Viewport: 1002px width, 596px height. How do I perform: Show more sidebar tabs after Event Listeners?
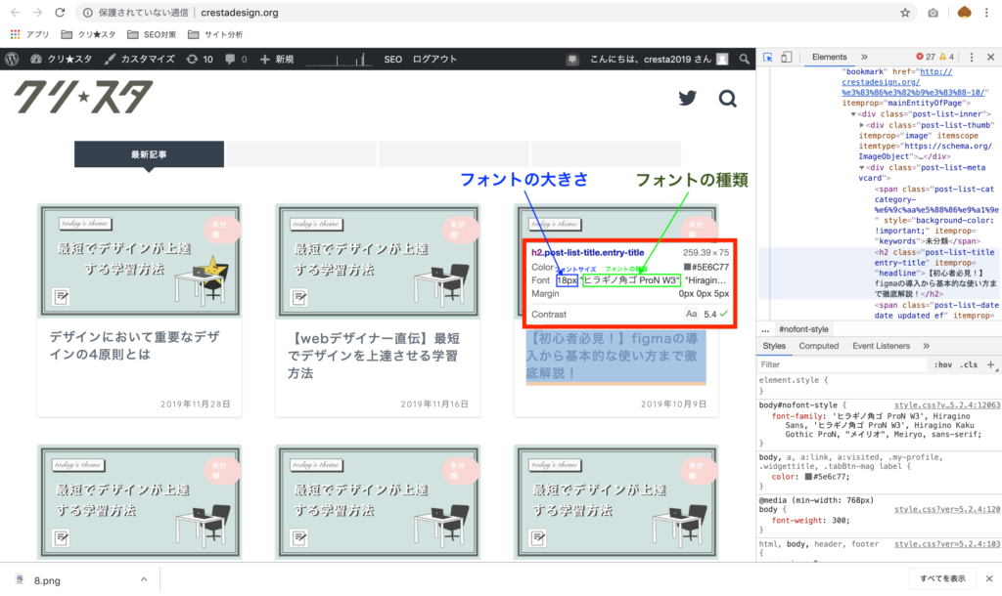926,346
